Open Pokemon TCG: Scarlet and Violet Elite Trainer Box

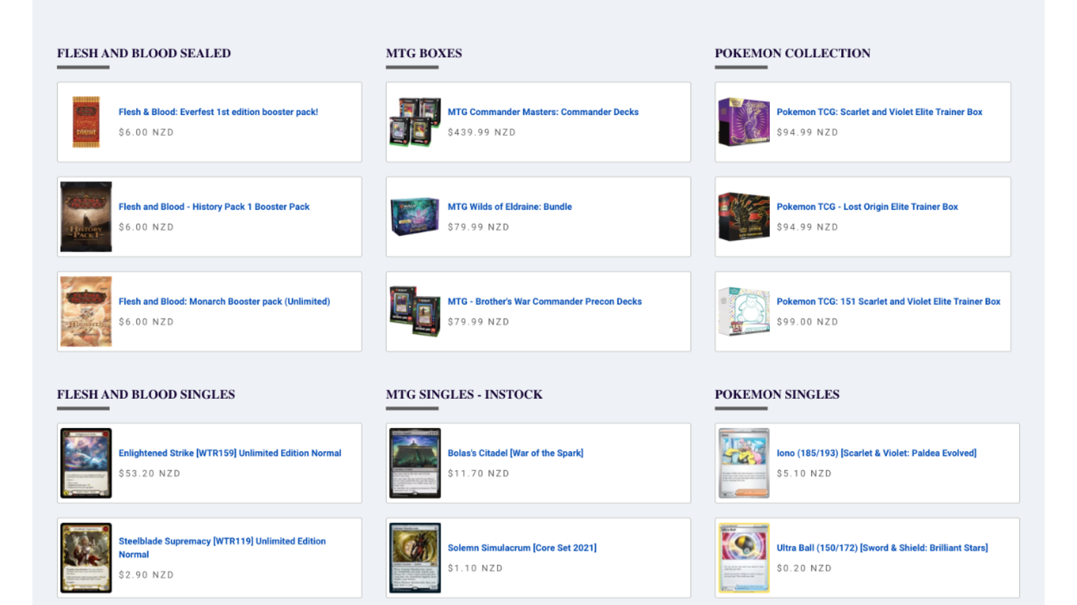pyautogui.click(x=879, y=112)
